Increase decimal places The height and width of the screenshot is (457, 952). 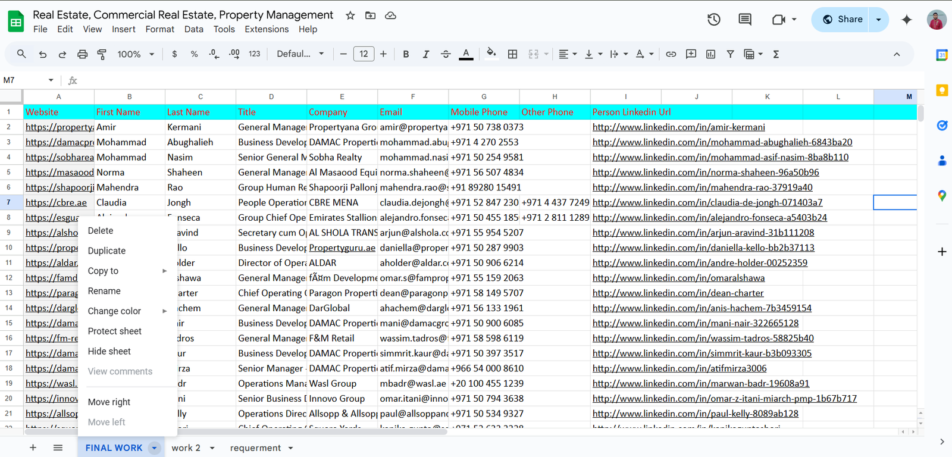(x=234, y=54)
